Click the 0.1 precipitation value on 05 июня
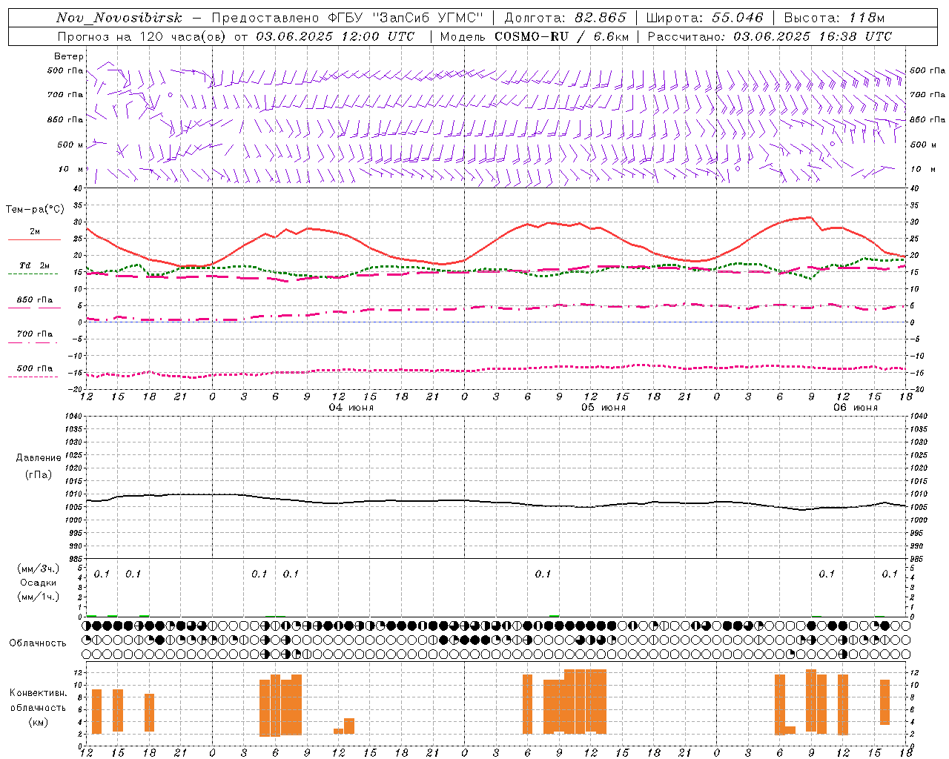This screenshot has height=759, width=949. click(x=543, y=574)
